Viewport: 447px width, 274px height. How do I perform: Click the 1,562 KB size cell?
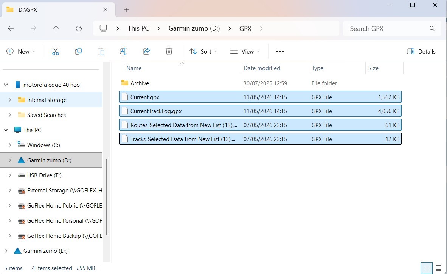pos(389,97)
